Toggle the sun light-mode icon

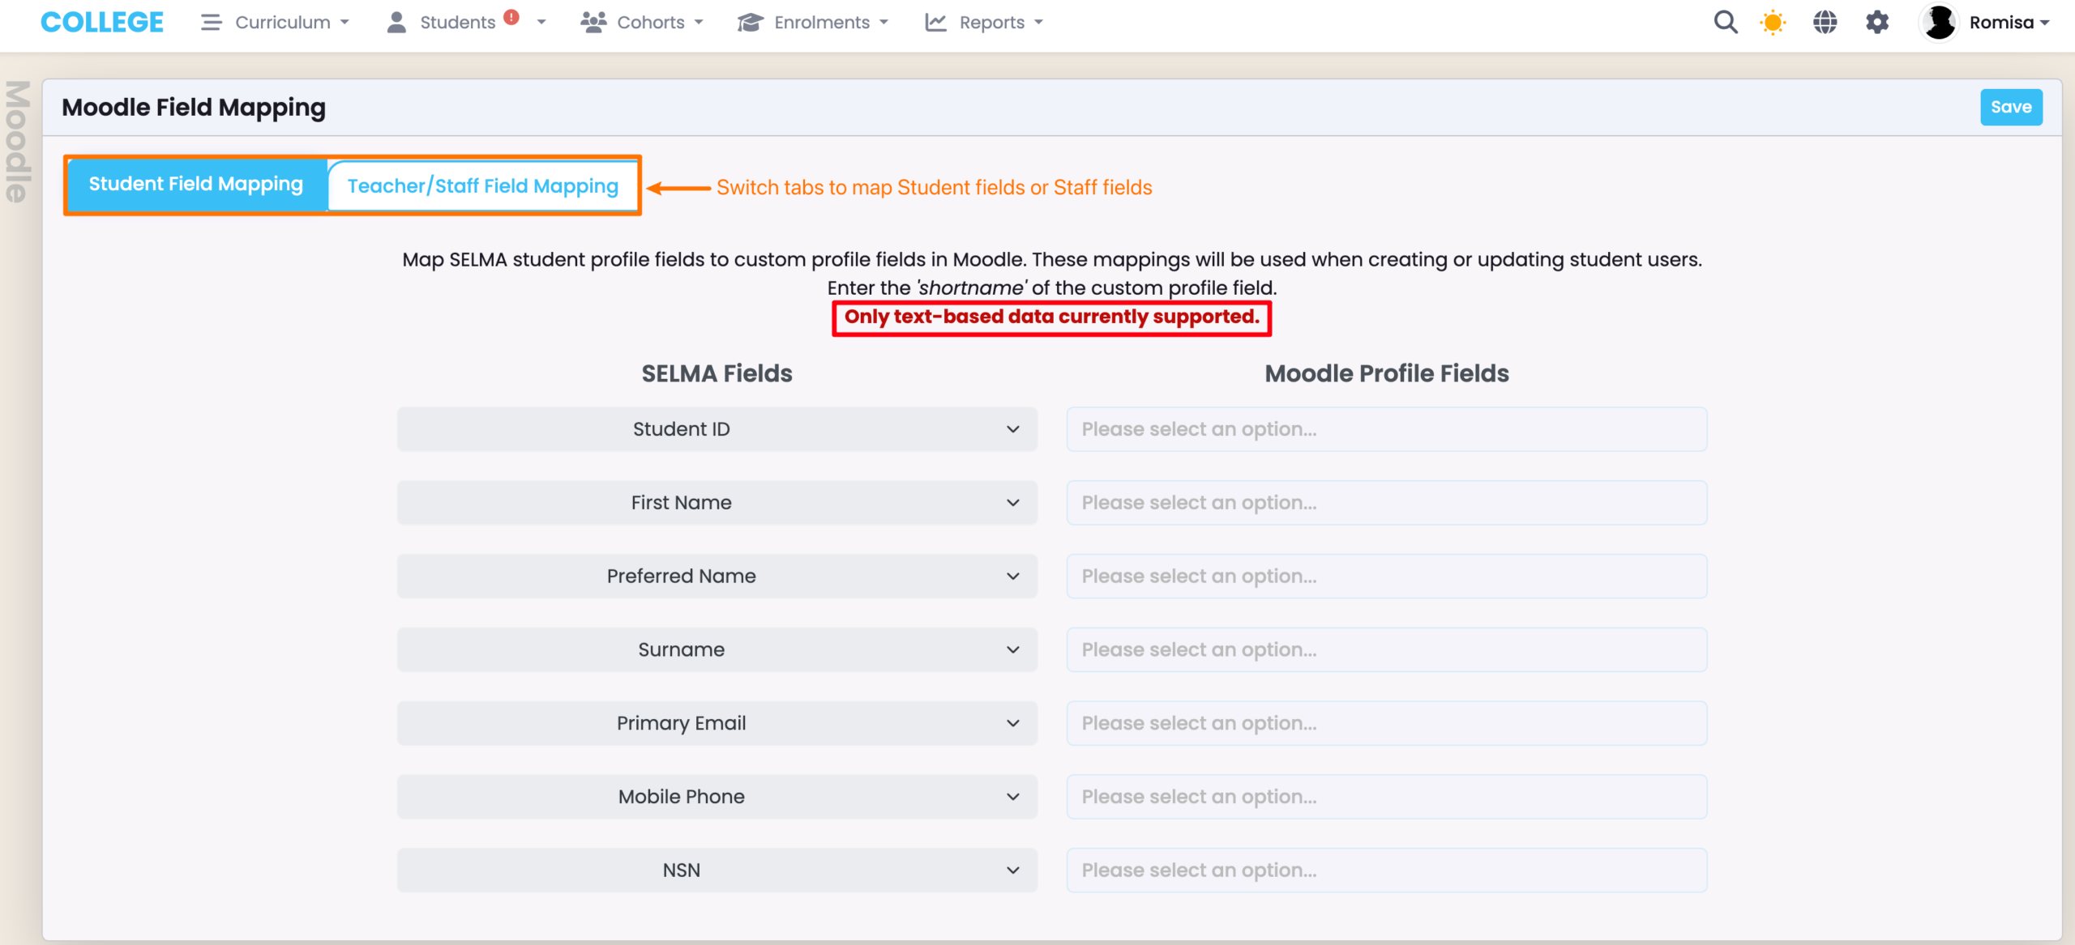point(1773,22)
